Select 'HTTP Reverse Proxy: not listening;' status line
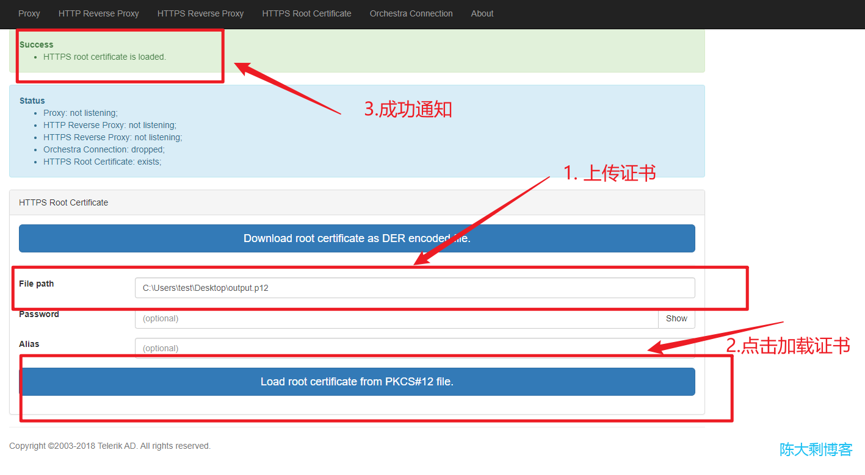This screenshot has height=475, width=865. tap(110, 125)
